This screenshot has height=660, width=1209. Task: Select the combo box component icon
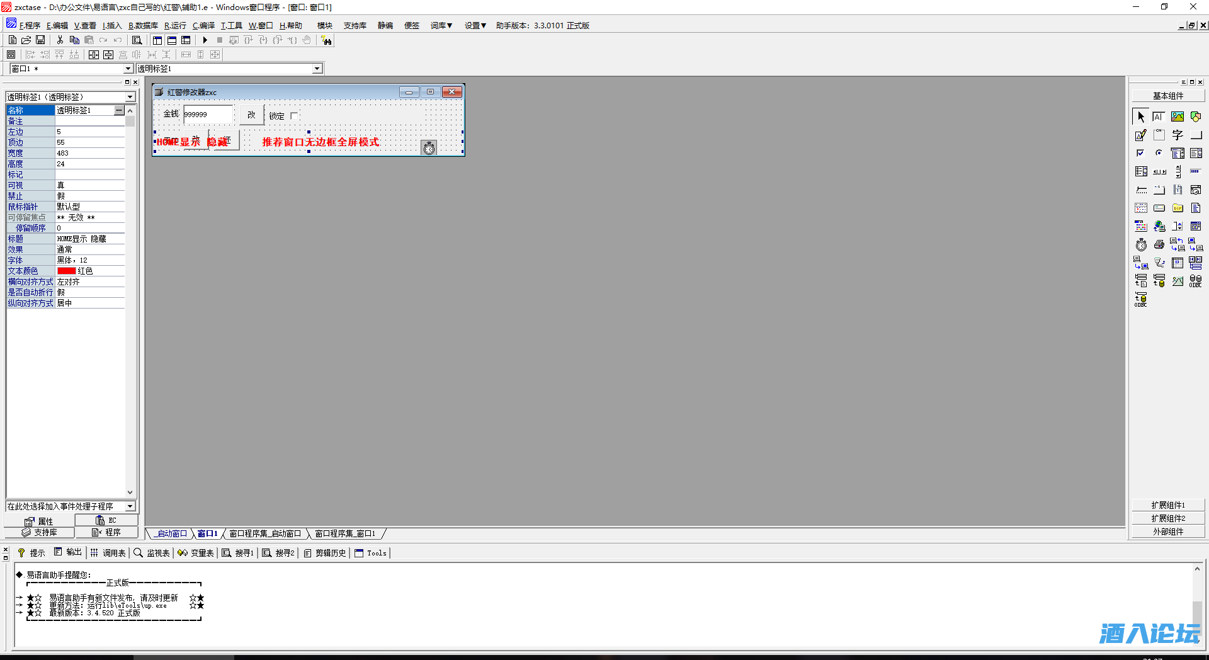[1178, 153]
